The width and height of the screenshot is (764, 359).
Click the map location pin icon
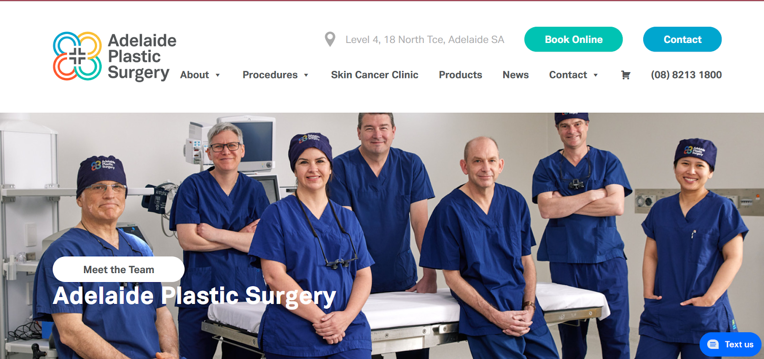[x=330, y=40]
